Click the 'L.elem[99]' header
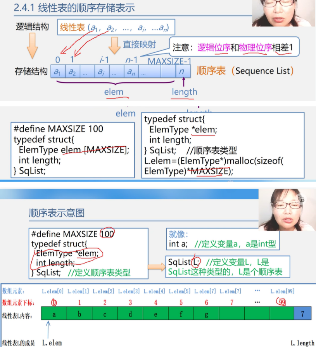This screenshot has height=347, width=316. (282, 291)
